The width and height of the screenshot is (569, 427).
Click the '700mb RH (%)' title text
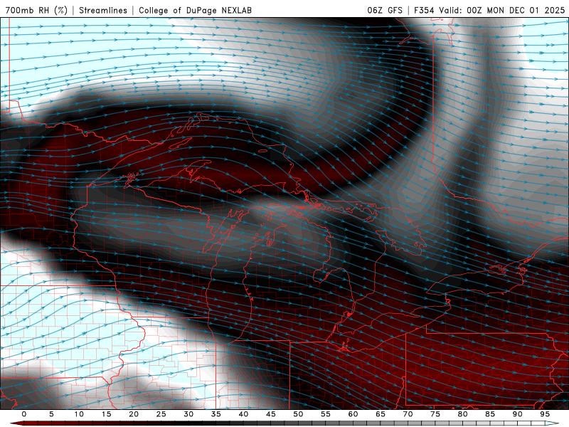click(x=36, y=10)
